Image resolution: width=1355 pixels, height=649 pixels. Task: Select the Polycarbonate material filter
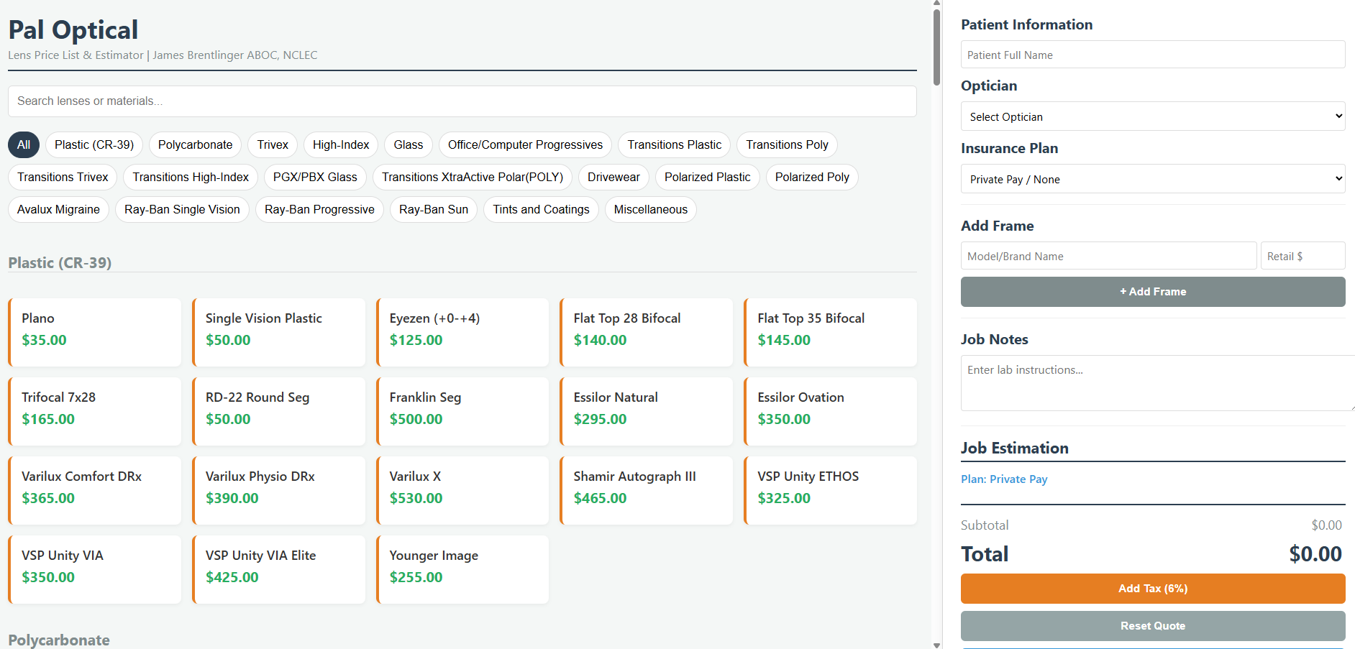195,144
